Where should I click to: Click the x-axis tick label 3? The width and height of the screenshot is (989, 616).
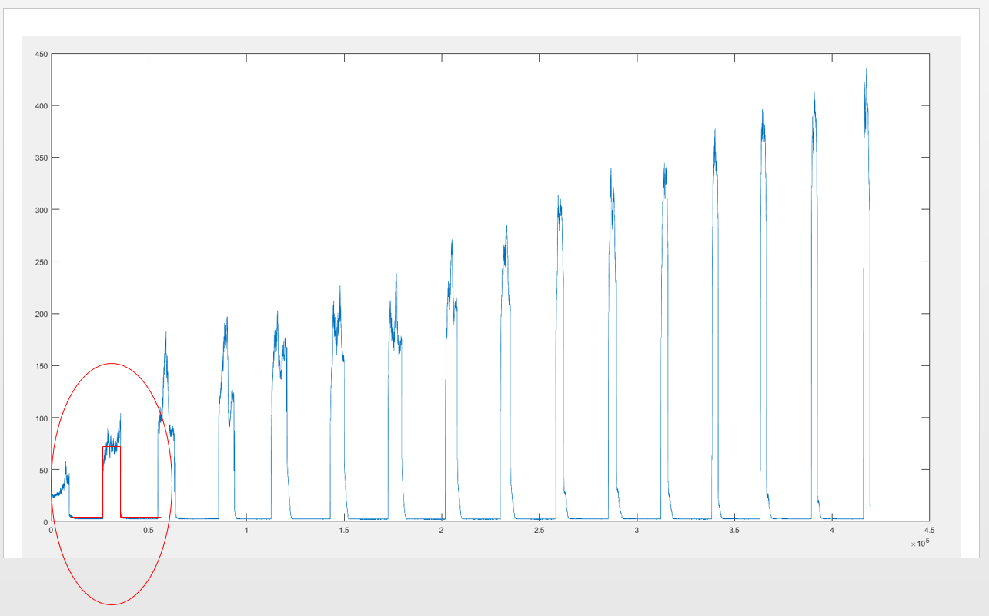[x=637, y=531]
